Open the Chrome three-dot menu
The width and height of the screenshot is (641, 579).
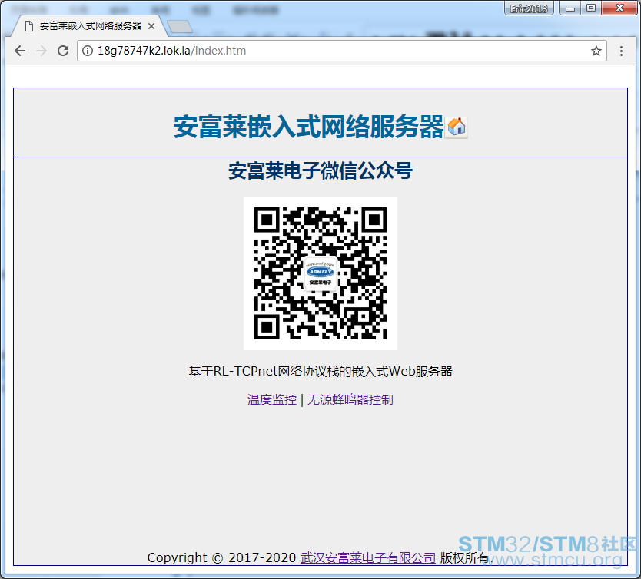621,51
